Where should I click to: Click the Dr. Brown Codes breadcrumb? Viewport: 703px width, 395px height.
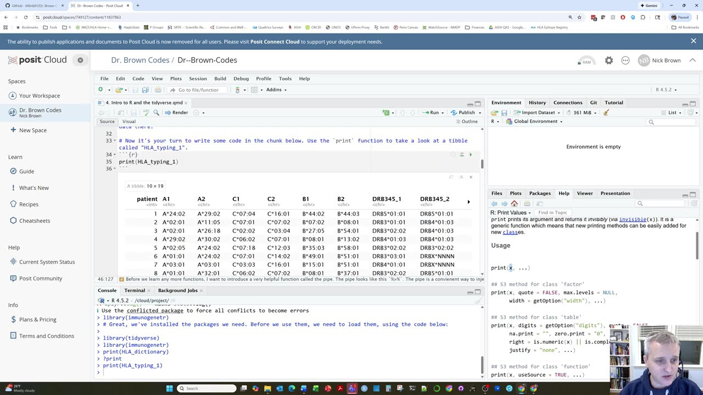140,60
